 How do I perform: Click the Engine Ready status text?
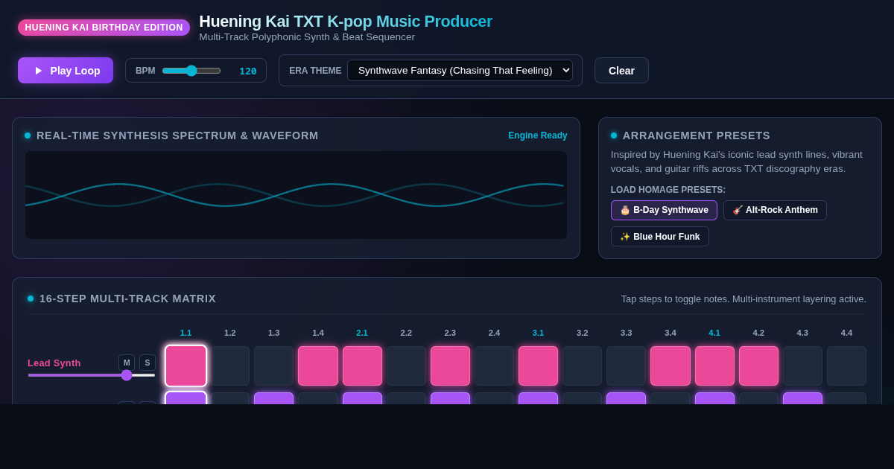[538, 135]
